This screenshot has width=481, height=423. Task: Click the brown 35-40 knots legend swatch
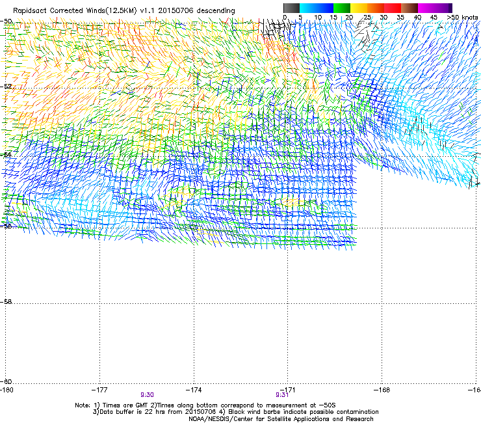coord(409,8)
